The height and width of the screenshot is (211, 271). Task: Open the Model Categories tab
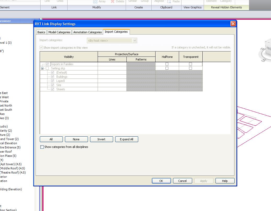(59, 32)
